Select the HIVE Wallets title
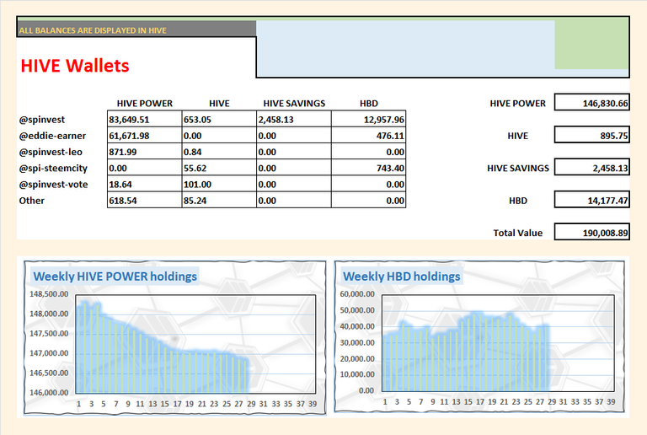647x435 pixels. point(75,66)
